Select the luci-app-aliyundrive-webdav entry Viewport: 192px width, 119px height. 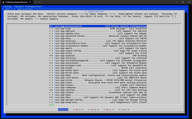(x=98, y=46)
